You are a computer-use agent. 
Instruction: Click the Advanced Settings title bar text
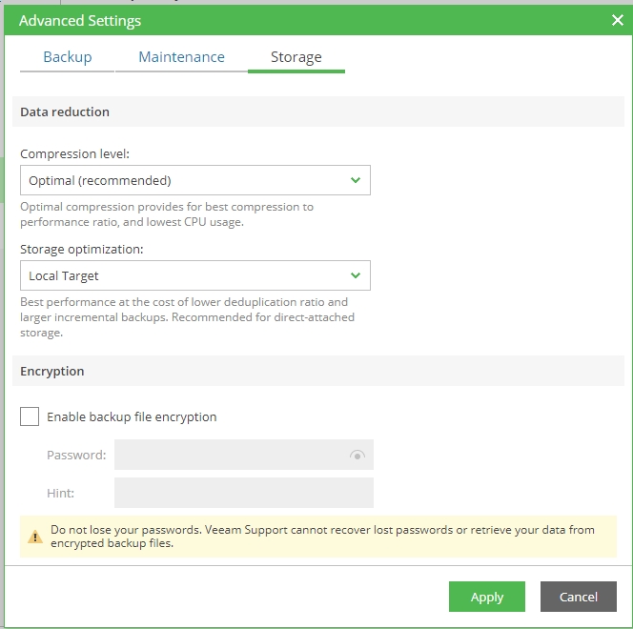point(80,20)
